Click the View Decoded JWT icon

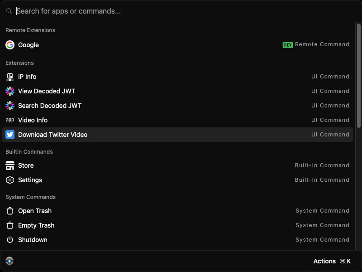point(10,91)
